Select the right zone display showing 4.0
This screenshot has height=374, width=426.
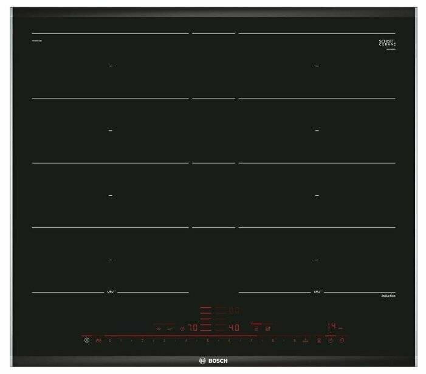[x=234, y=328]
